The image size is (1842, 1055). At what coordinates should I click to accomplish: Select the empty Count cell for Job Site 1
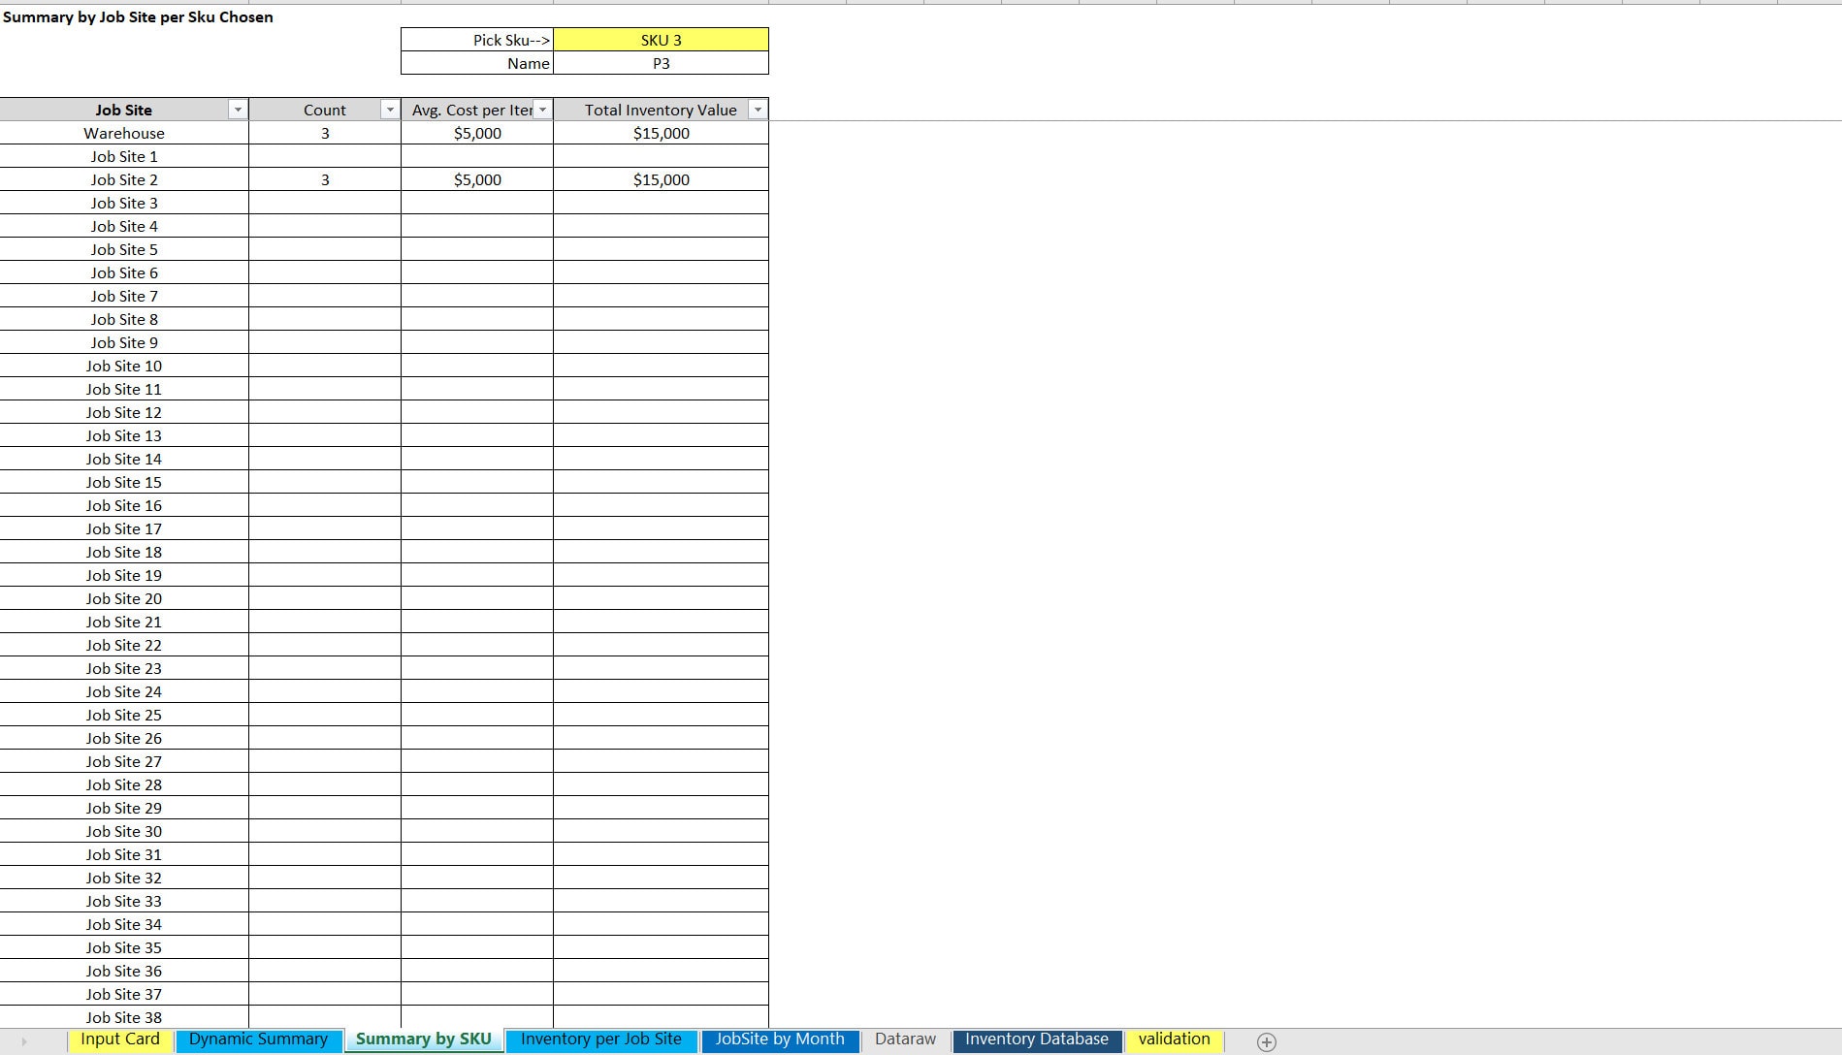[325, 156]
